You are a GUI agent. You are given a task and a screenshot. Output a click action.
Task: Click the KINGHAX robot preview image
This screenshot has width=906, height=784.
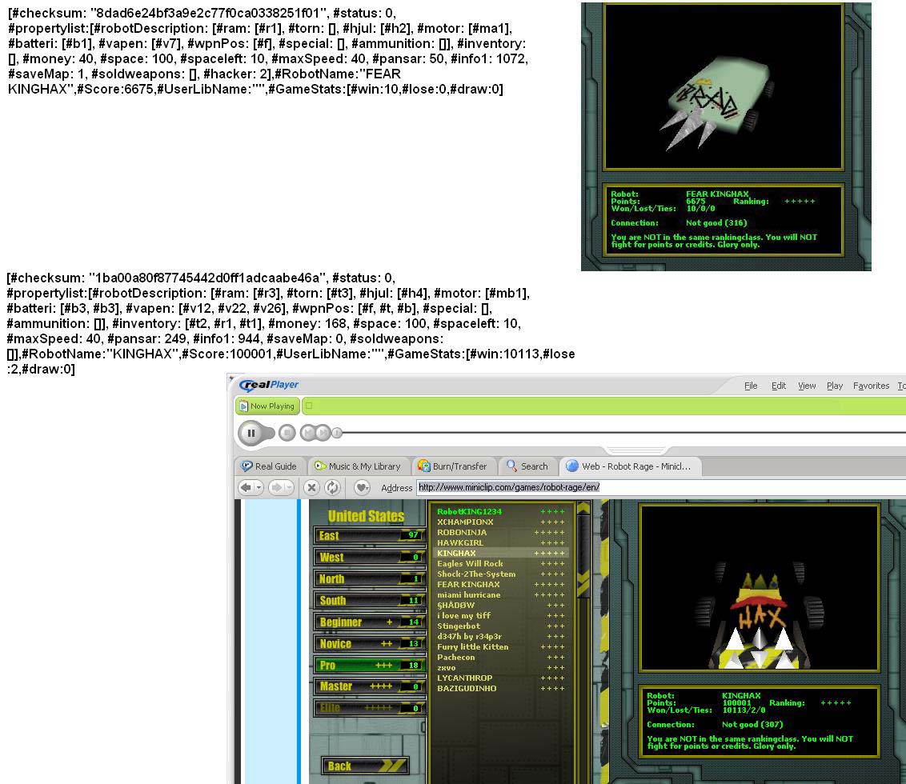pos(760,587)
